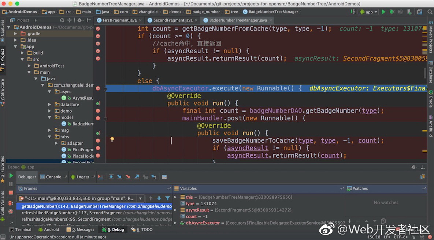The width and height of the screenshot is (434, 240).
Task: Switch to the Logcat tab
Action: point(82,177)
